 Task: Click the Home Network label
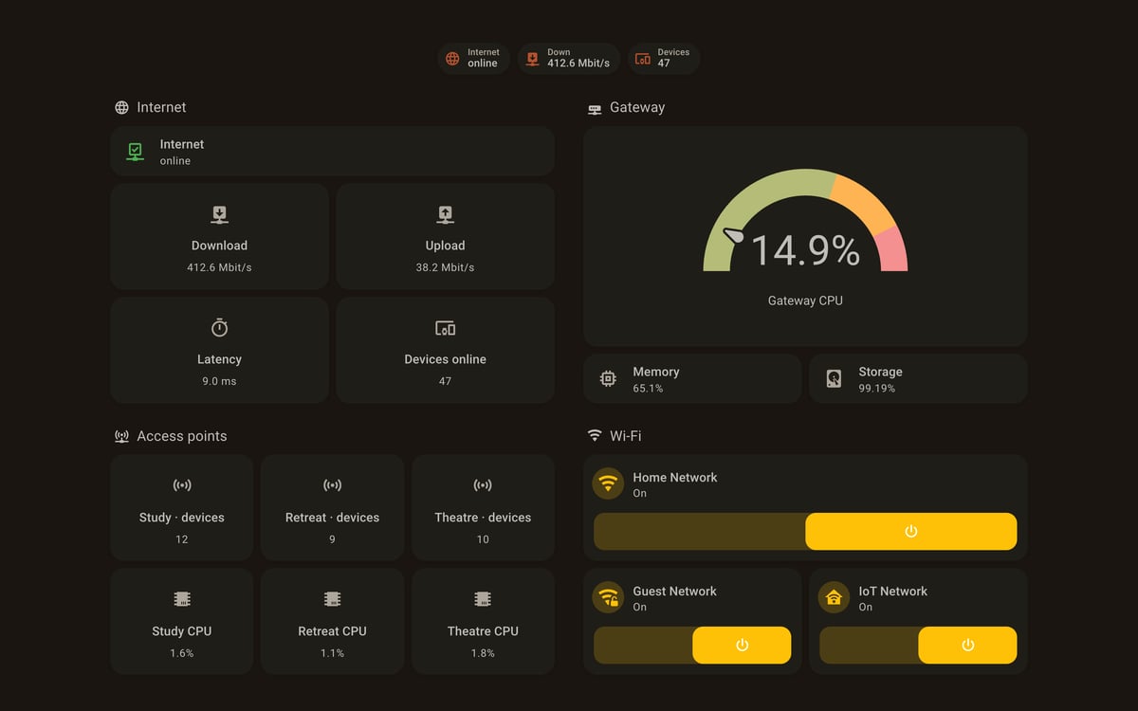pos(675,478)
